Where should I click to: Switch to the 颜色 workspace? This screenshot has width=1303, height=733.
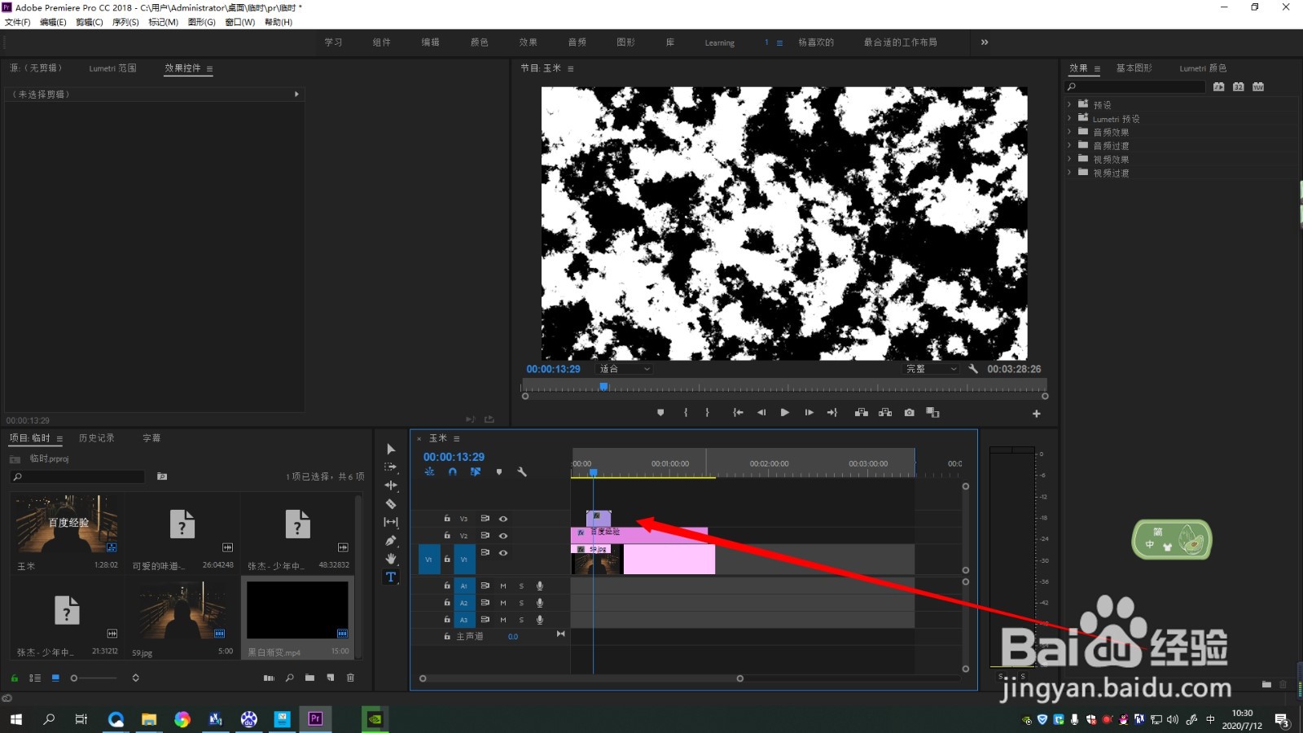pos(480,42)
